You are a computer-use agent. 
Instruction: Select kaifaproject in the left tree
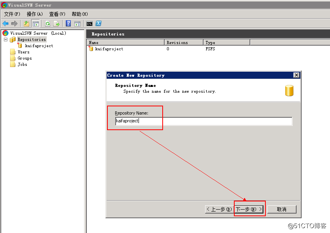tap(39, 46)
